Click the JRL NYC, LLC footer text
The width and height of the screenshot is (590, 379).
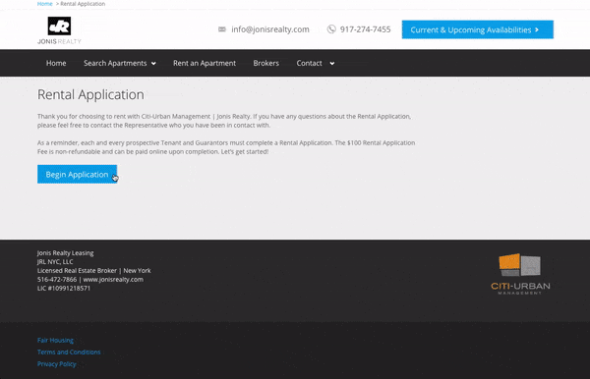coord(55,262)
